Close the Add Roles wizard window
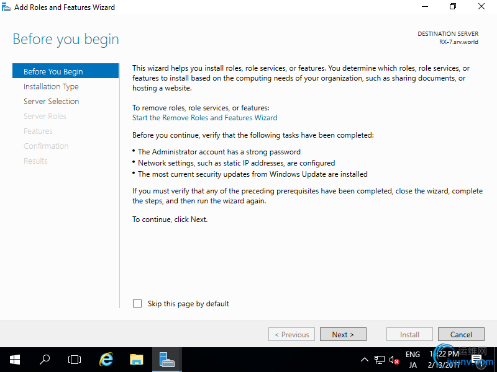Viewport: 497px width, 372px height. pyautogui.click(x=481, y=7)
